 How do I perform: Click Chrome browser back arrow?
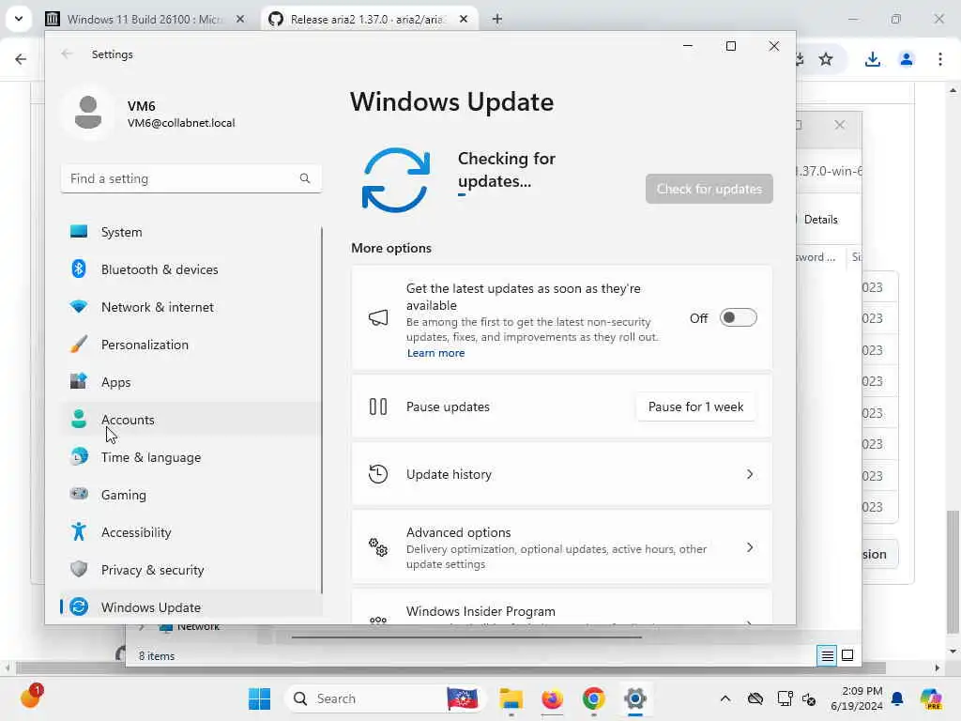click(x=21, y=59)
